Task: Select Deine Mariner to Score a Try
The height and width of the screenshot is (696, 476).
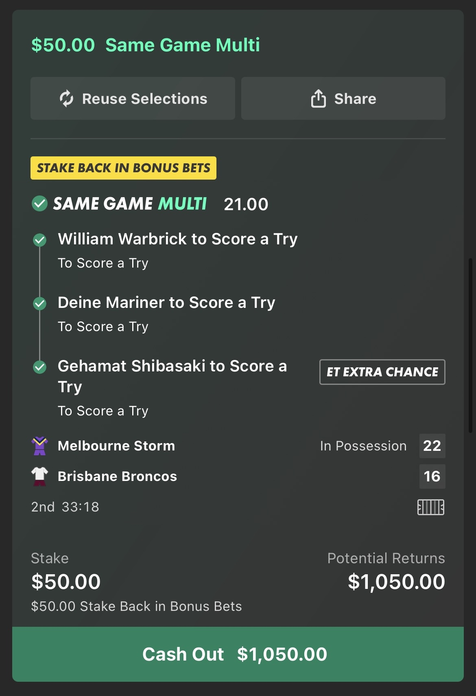Action: tap(166, 303)
